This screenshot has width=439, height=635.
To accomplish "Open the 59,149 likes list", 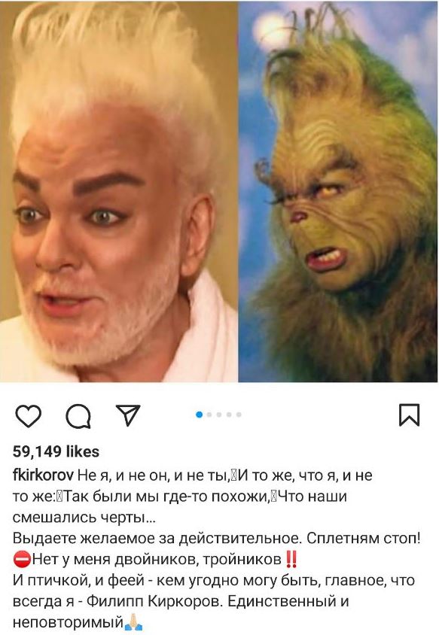I will click(56, 451).
